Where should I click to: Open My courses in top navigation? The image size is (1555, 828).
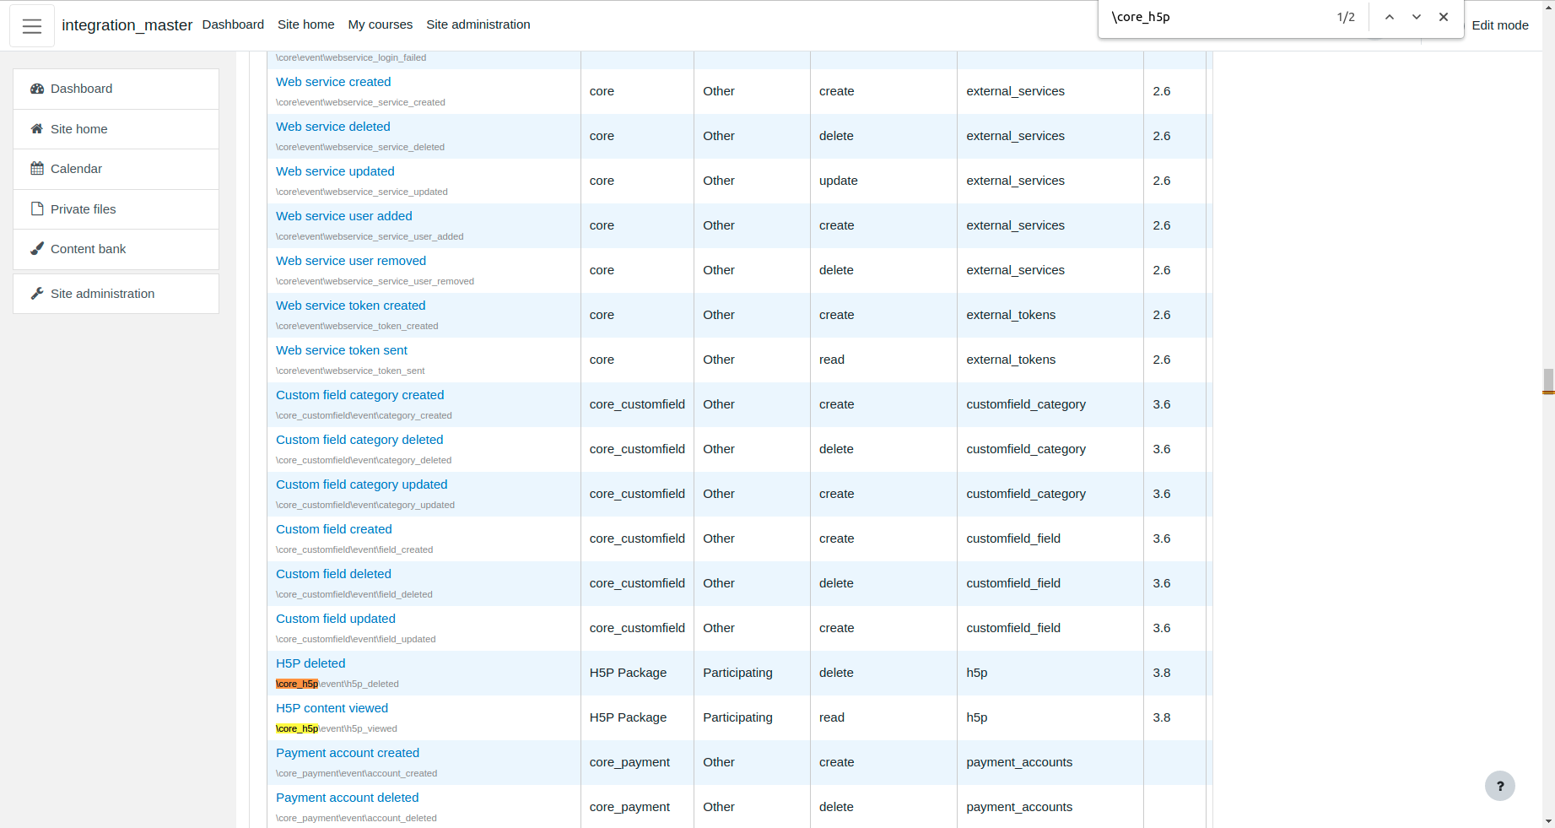(x=381, y=24)
